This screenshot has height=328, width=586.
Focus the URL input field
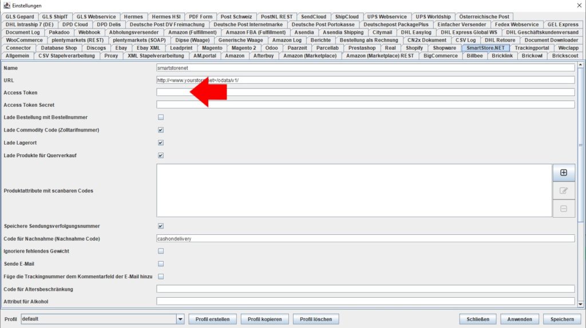point(366,80)
